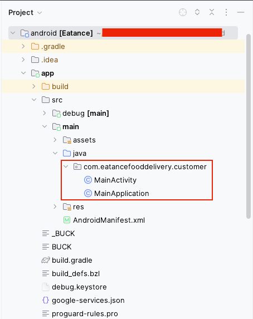Click the .gradle folder icon
This screenshot has height=319, width=253.
click(x=35, y=46)
